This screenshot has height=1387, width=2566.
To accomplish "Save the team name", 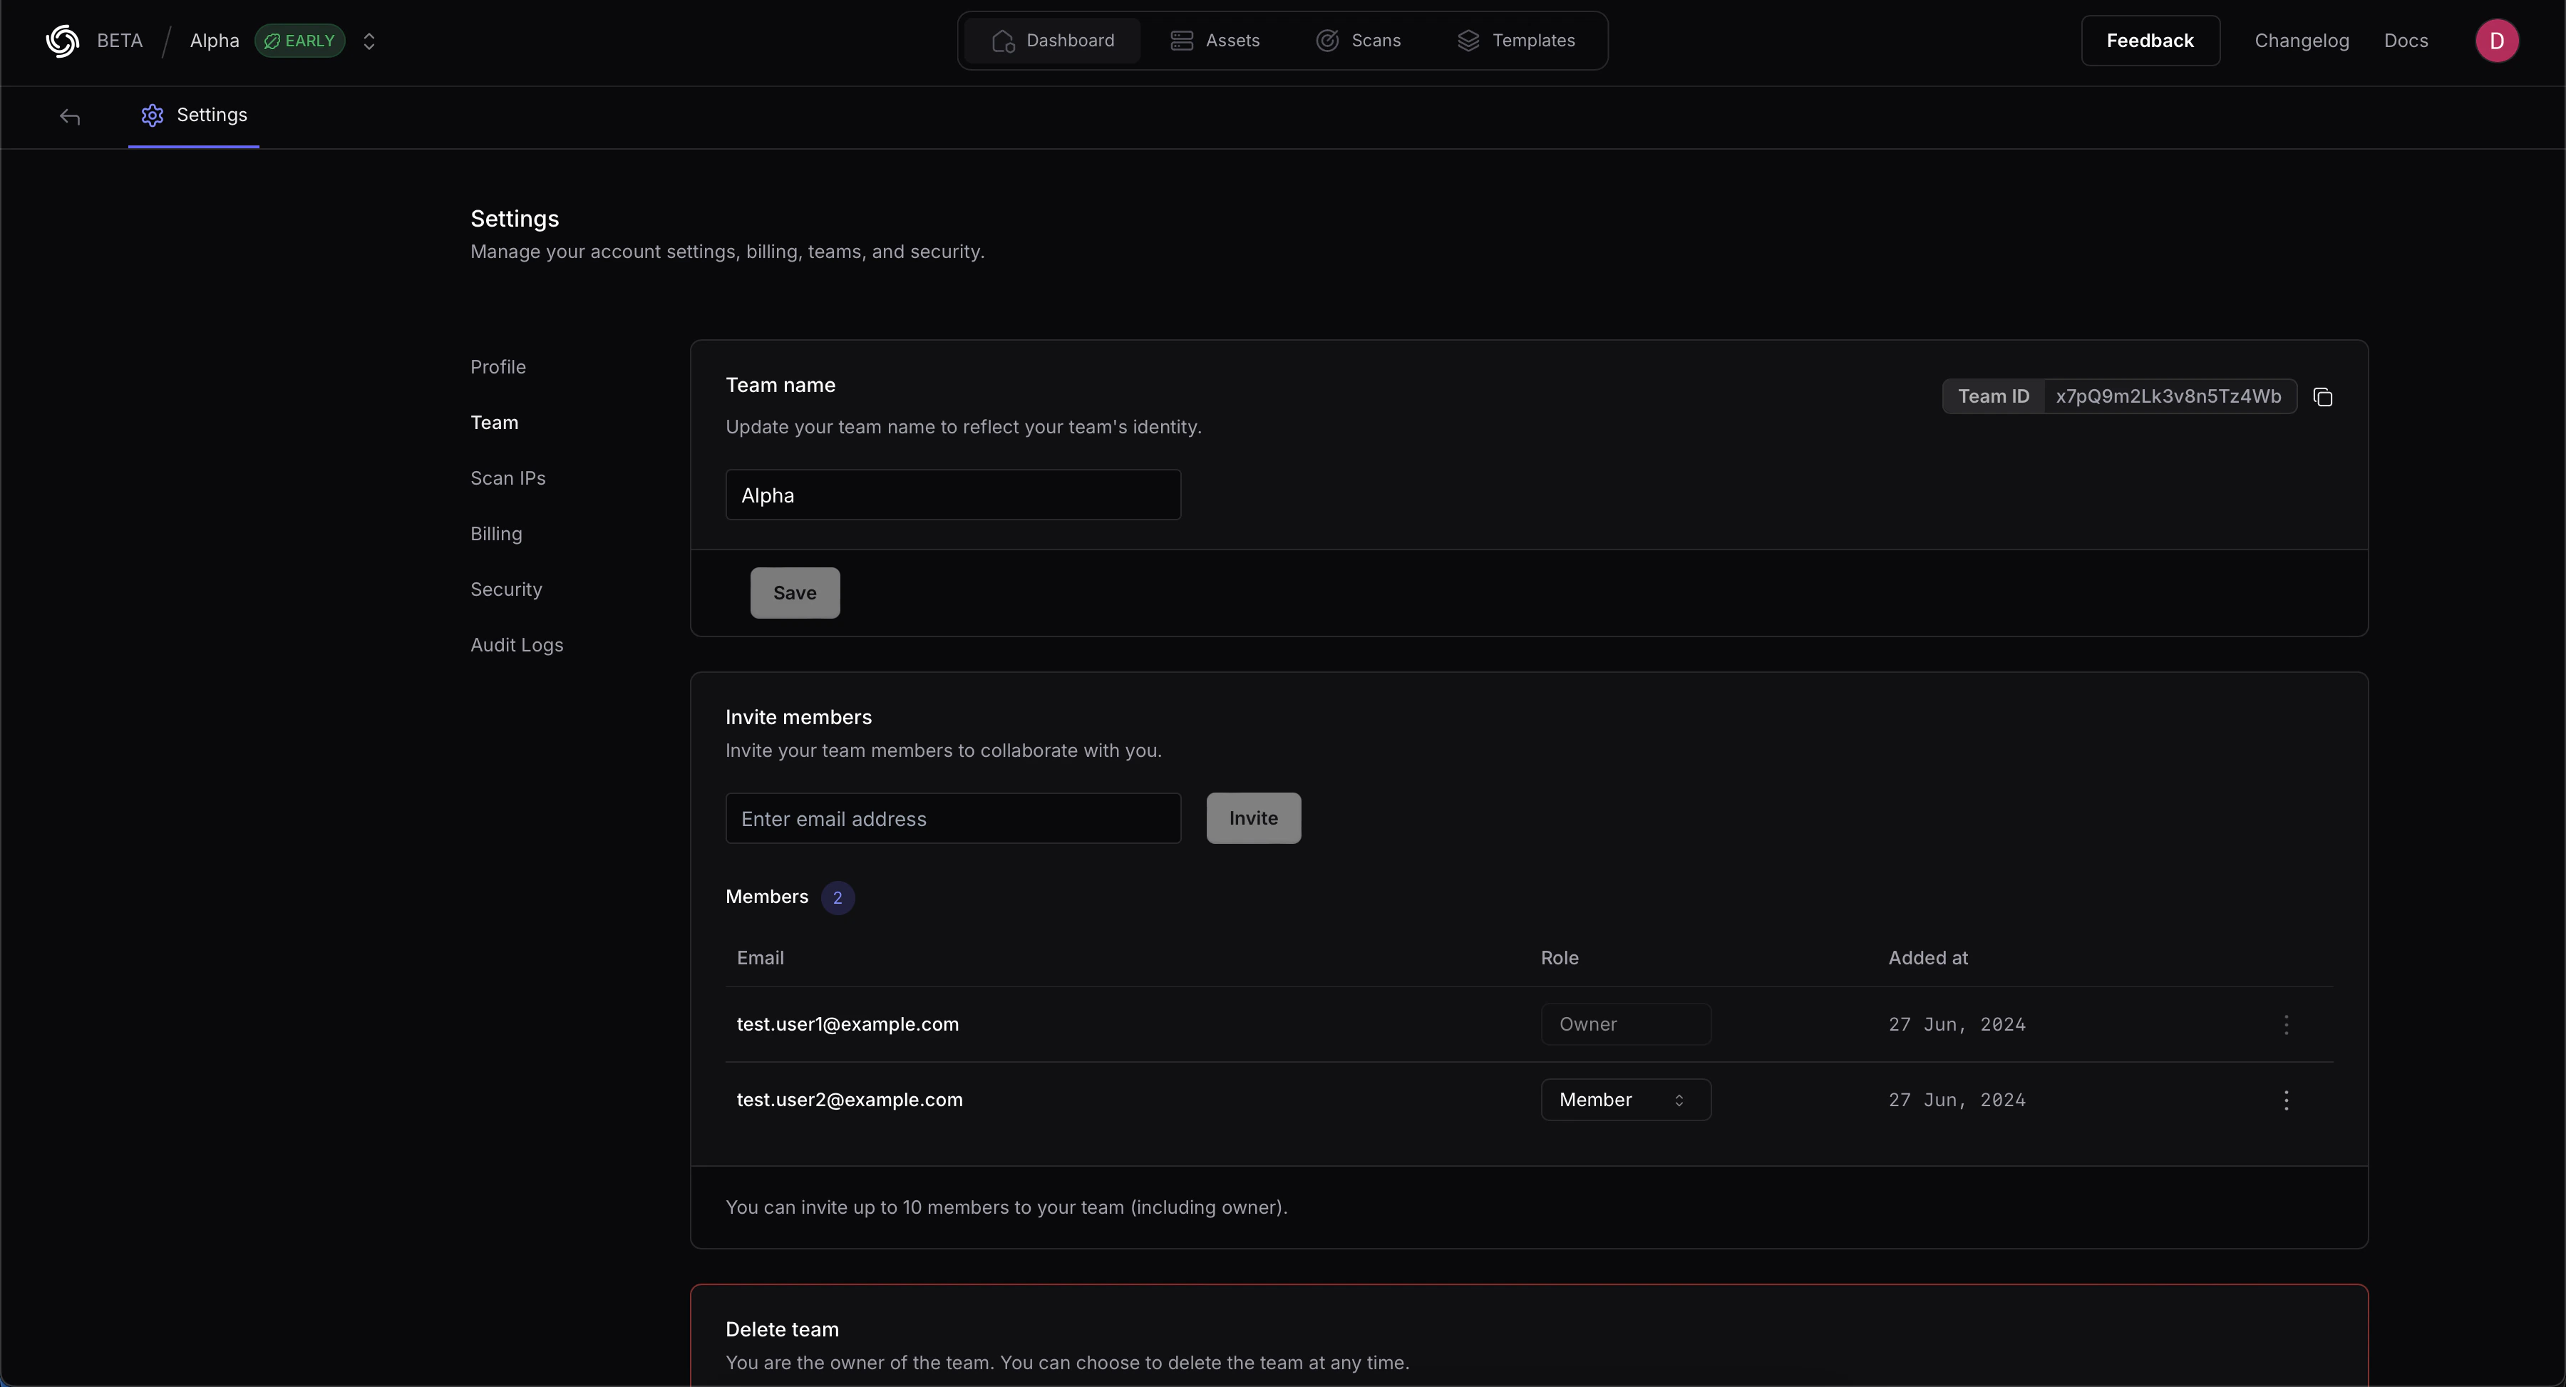I will 795,593.
